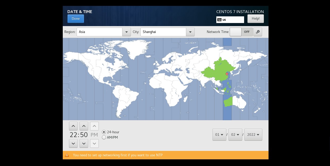
Task: Click the NTP networking warning message
Action: tap(118, 155)
